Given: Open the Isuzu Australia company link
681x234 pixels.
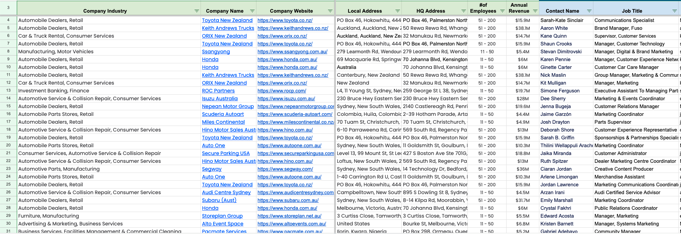Looking at the screenshot, I should click(220, 99).
